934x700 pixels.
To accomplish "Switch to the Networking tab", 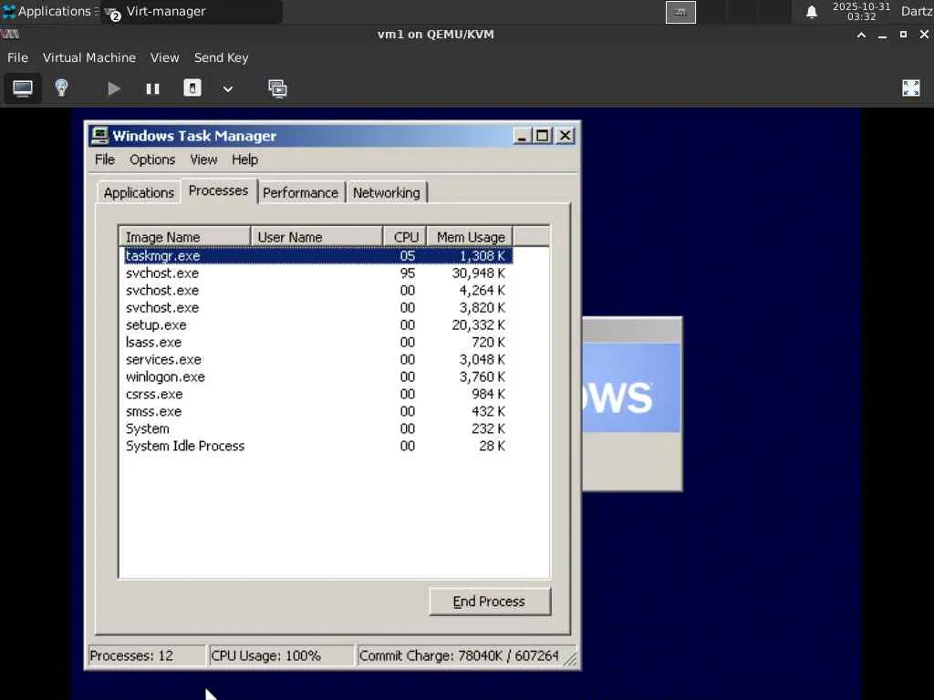I will pos(387,193).
